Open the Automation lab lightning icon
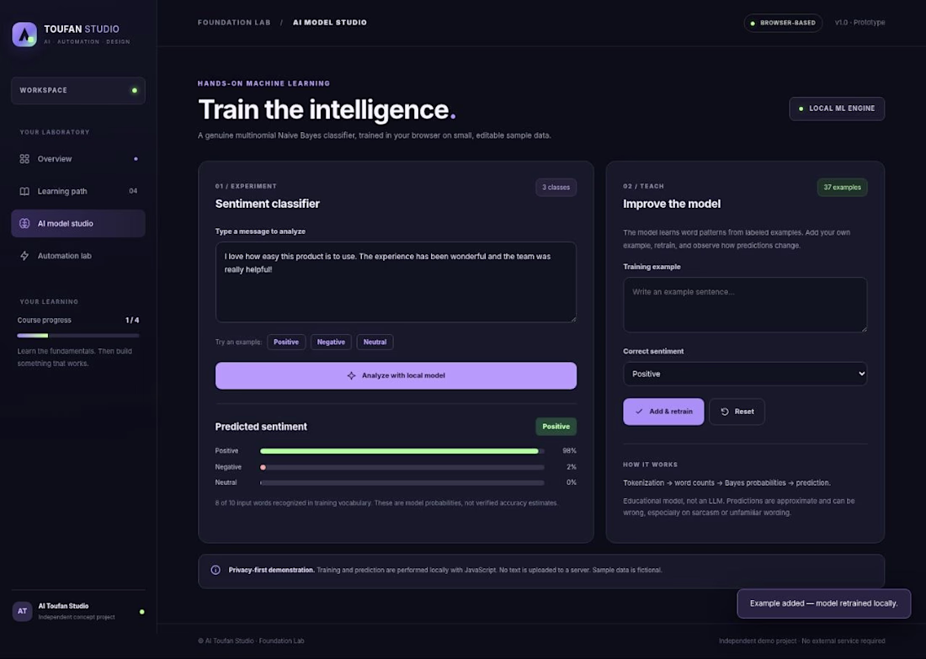926x659 pixels. click(x=24, y=256)
